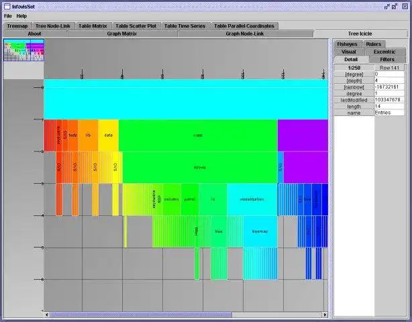The width and height of the screenshot is (412, 322).
Task: Click the Row 141 column header
Action: point(389,68)
